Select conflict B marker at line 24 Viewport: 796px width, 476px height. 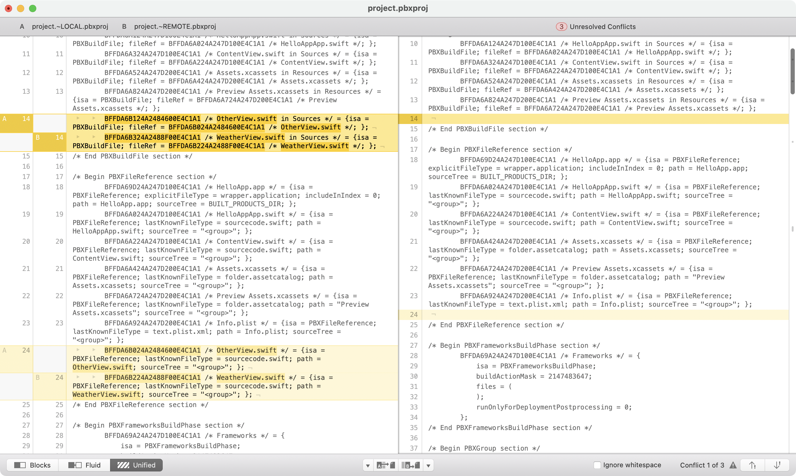click(50, 386)
